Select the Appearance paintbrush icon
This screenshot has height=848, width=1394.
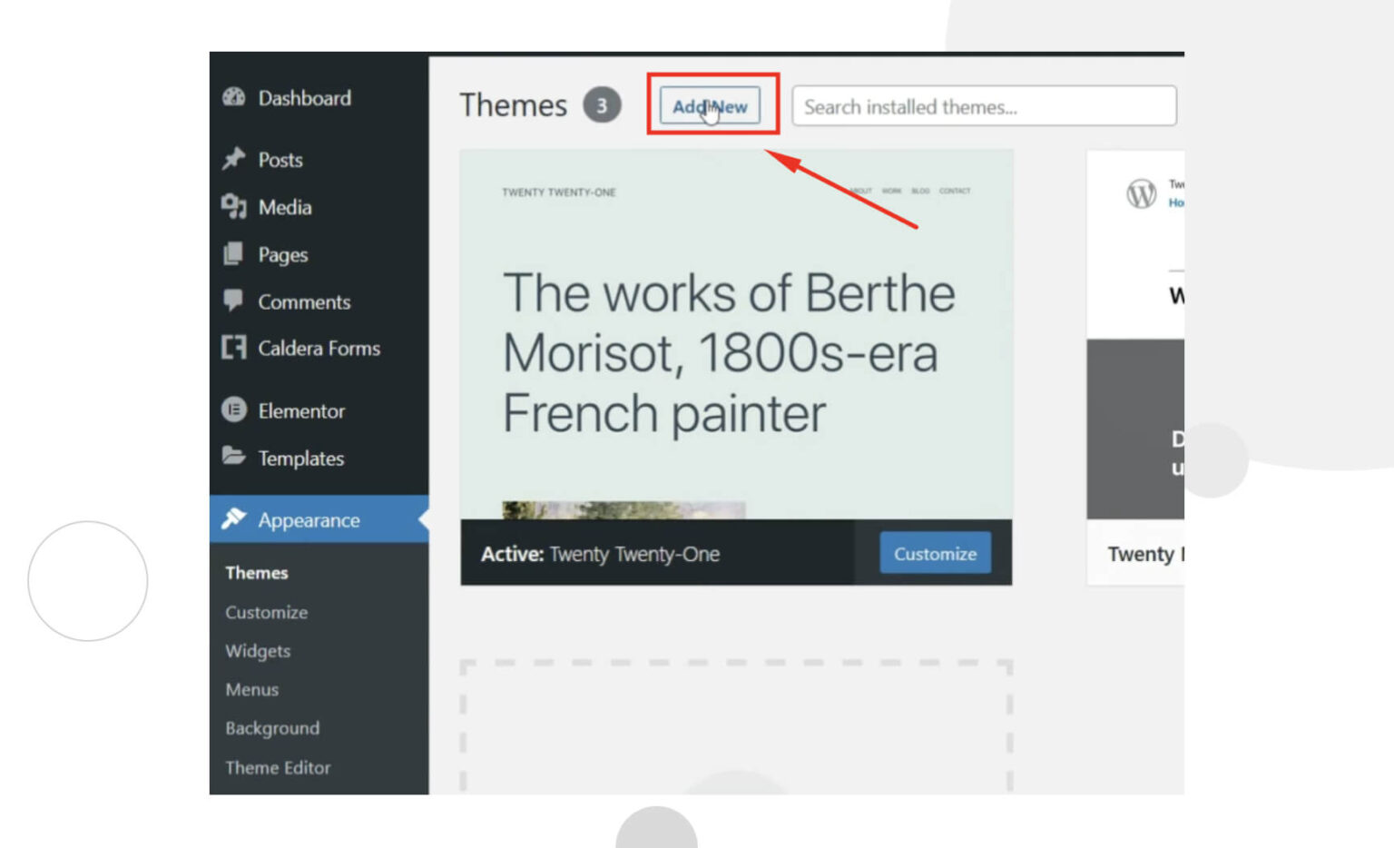point(236,520)
